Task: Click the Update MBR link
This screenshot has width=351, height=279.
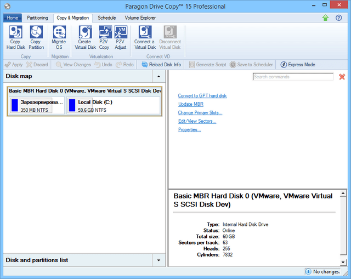Action: (191, 104)
